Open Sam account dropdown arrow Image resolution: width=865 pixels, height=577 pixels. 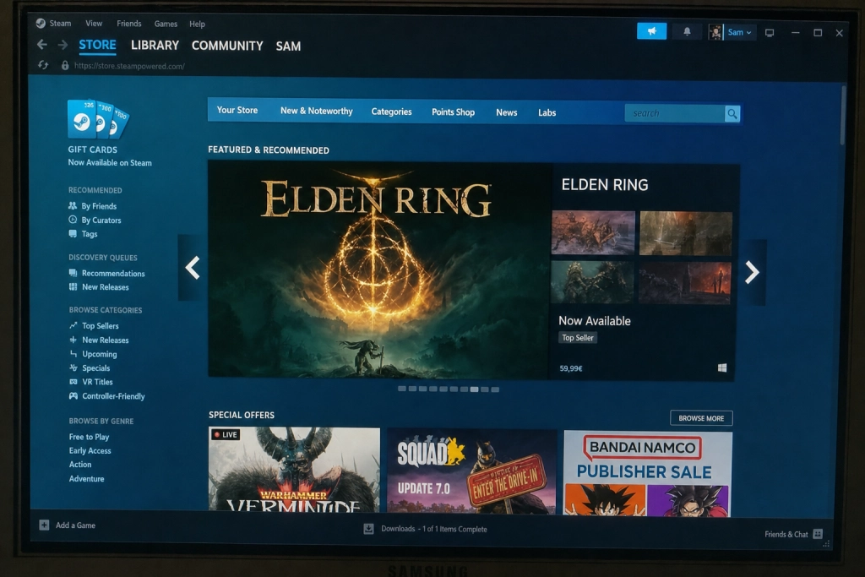748,33
